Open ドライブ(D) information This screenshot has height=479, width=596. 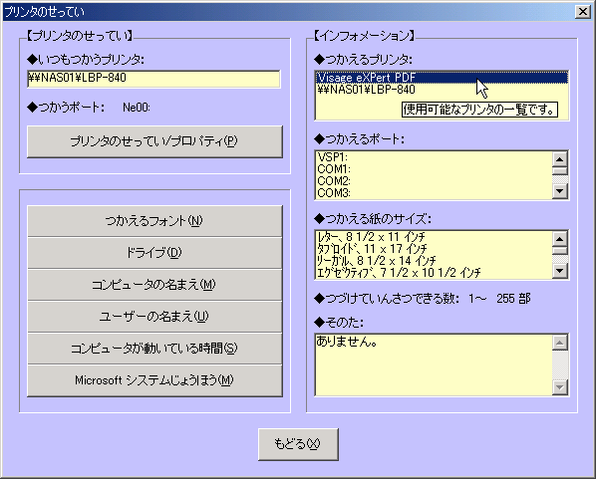coord(154,253)
